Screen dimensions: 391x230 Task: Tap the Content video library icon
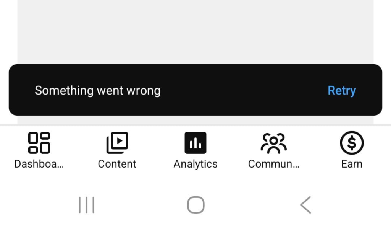point(117,143)
